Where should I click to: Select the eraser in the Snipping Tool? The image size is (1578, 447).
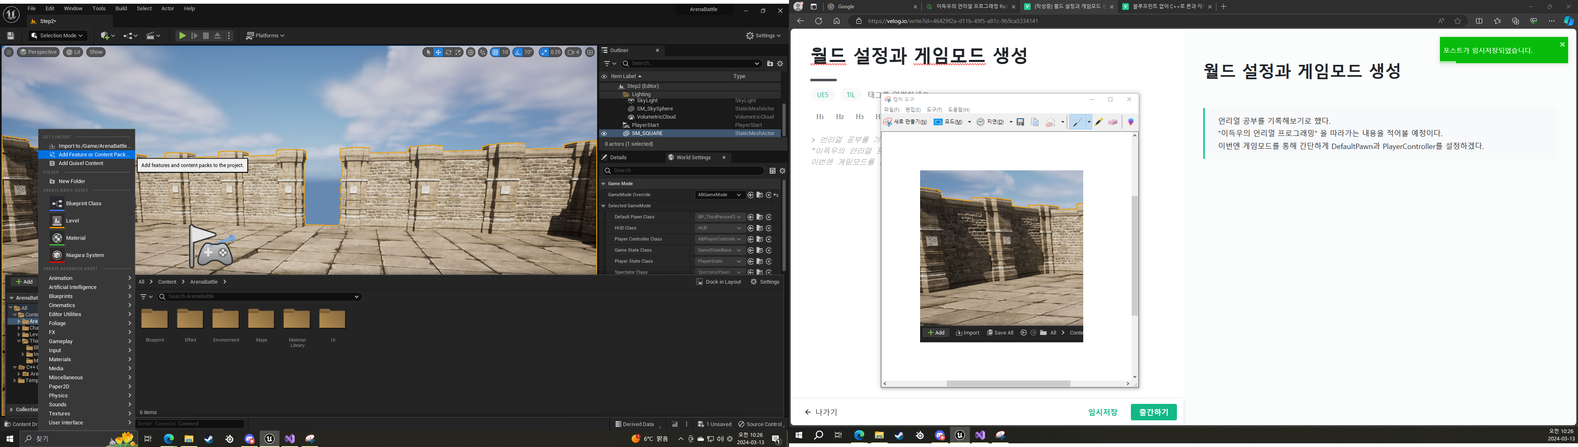click(1113, 122)
